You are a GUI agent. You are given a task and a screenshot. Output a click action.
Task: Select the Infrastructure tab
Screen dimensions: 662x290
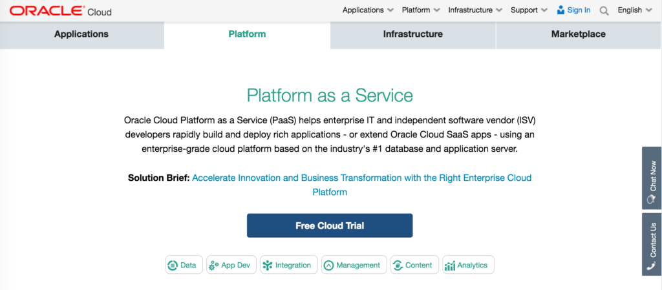(x=413, y=34)
